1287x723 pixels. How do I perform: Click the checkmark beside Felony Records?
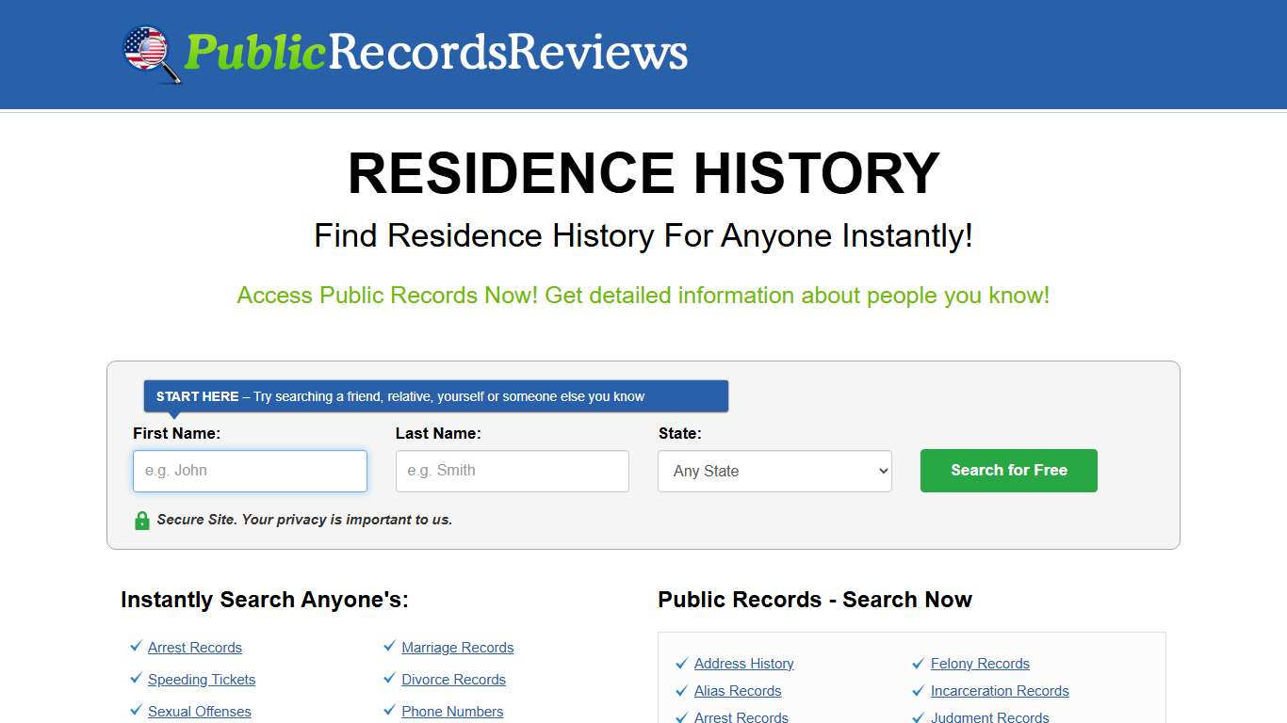point(919,663)
